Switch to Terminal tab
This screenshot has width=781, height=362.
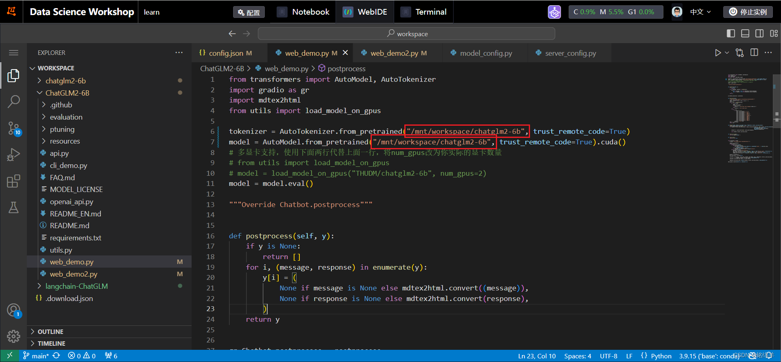(x=423, y=12)
